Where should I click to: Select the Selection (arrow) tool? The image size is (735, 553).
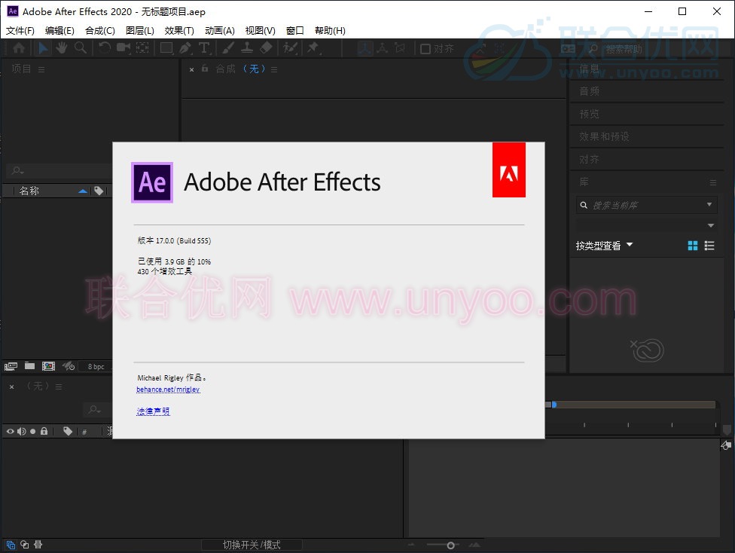point(43,48)
